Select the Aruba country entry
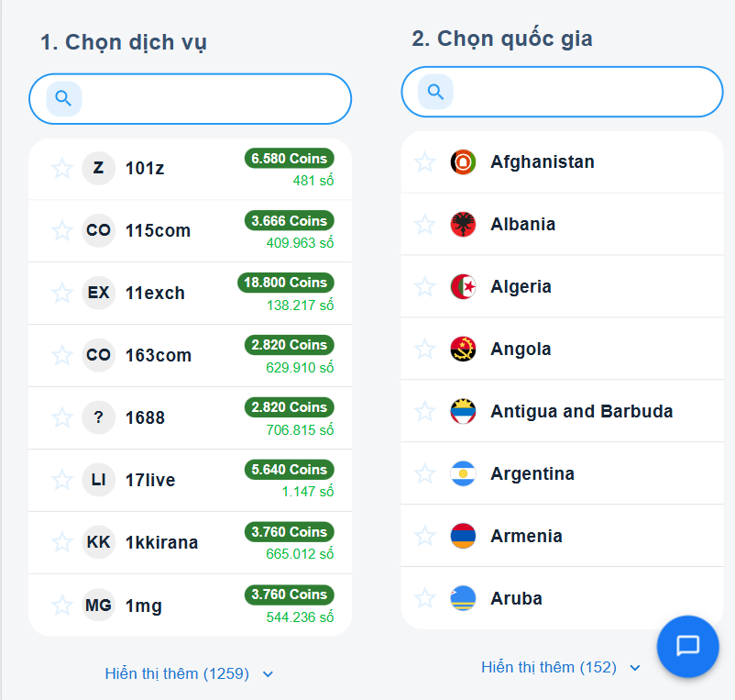This screenshot has height=700, width=735. [x=516, y=598]
